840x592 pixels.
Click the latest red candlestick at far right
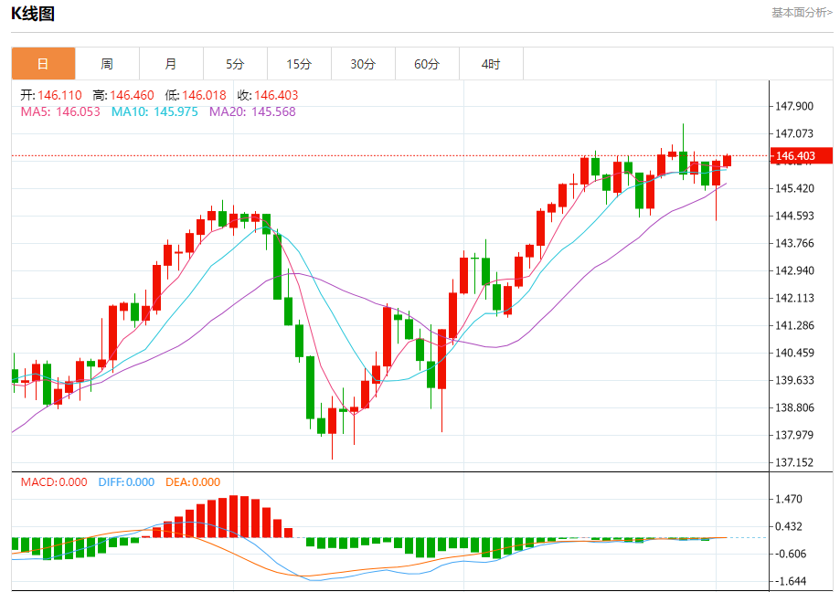click(x=727, y=161)
